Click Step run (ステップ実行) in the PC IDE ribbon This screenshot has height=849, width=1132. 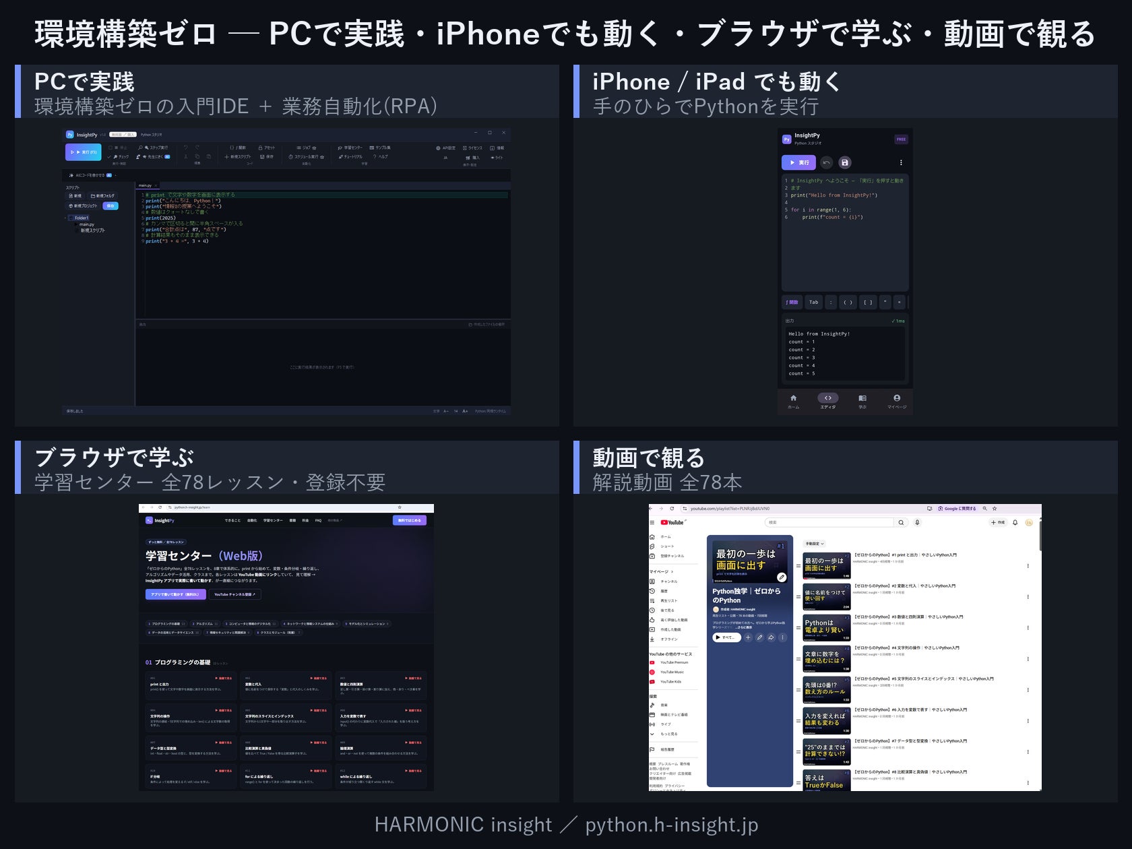[x=153, y=148]
